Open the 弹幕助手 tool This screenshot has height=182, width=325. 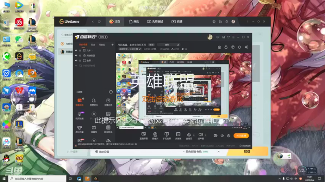coord(80,102)
